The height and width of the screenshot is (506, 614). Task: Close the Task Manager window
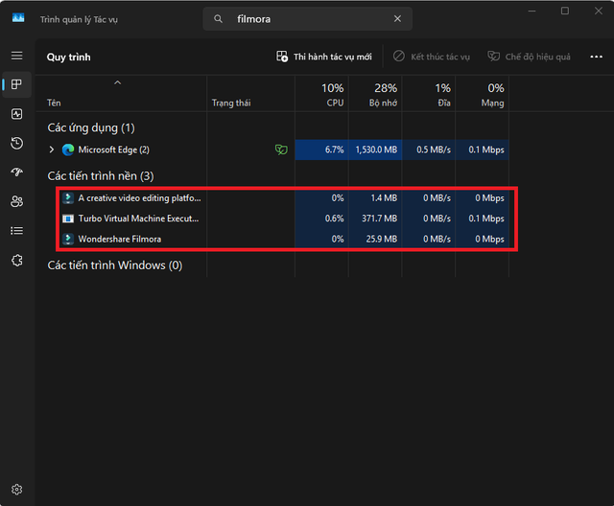point(599,11)
